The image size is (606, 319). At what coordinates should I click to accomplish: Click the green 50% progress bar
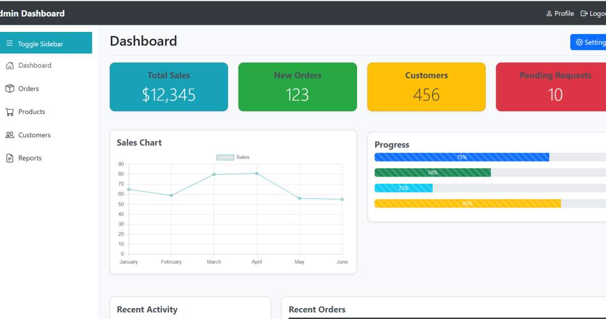coord(432,173)
